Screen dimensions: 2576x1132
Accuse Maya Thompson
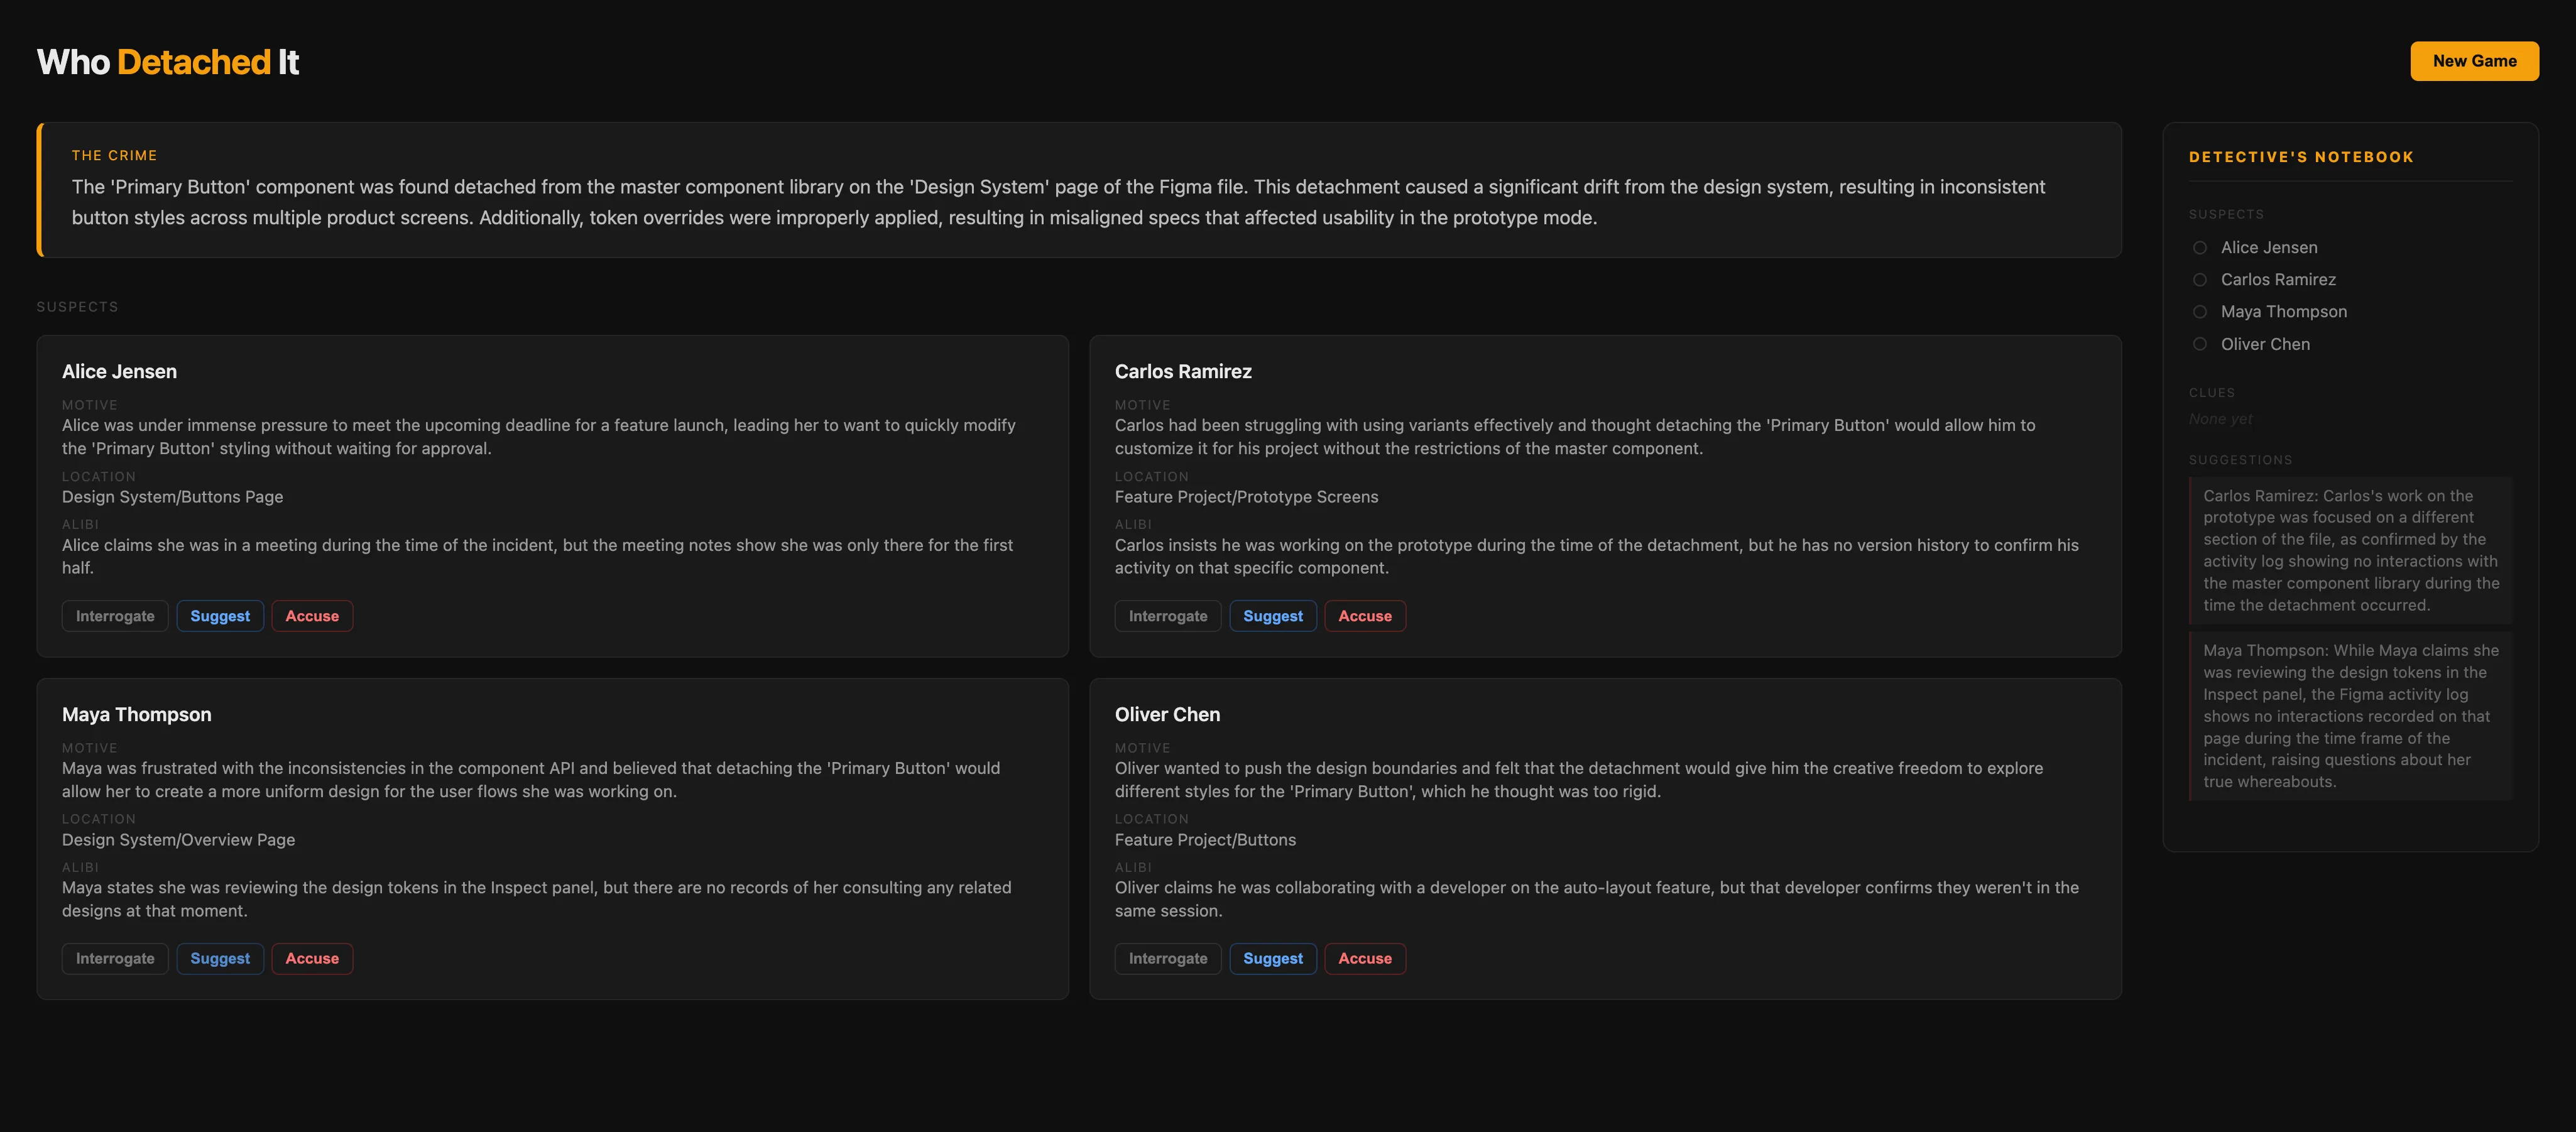coord(312,958)
